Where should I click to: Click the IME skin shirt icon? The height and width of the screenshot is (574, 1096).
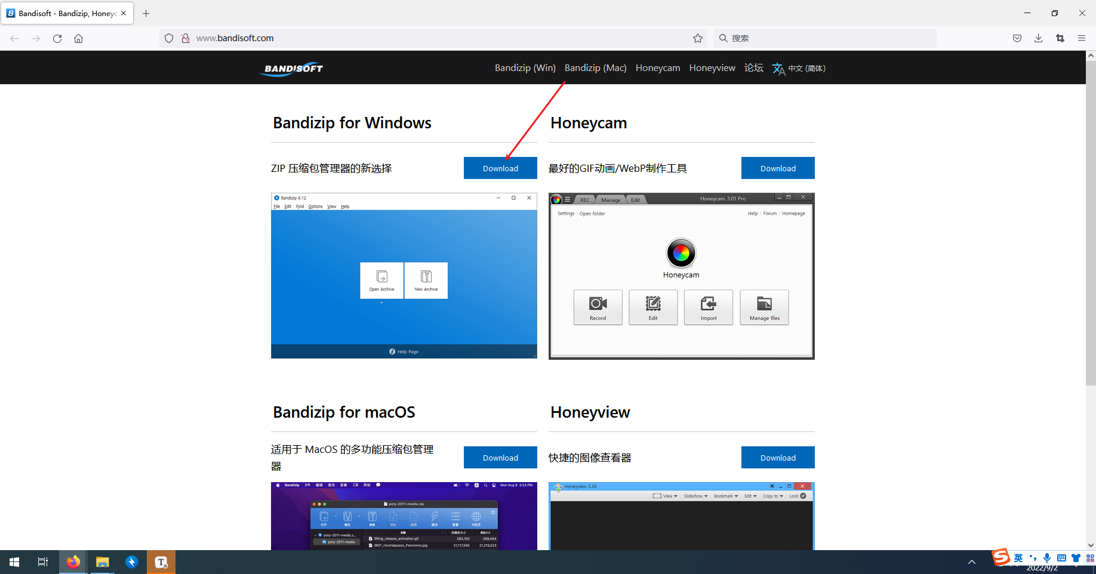[x=1076, y=558]
